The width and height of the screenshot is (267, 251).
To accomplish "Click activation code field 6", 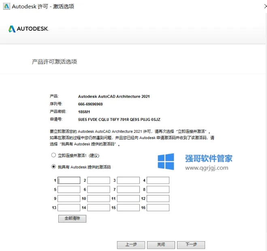I will [98, 189].
